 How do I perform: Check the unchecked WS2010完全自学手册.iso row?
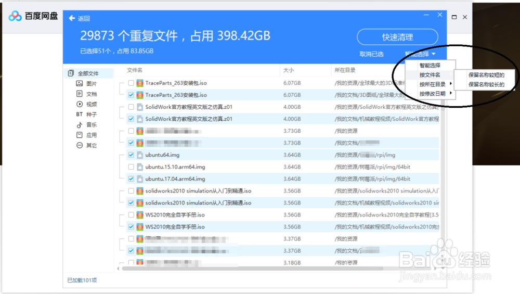[131, 215]
